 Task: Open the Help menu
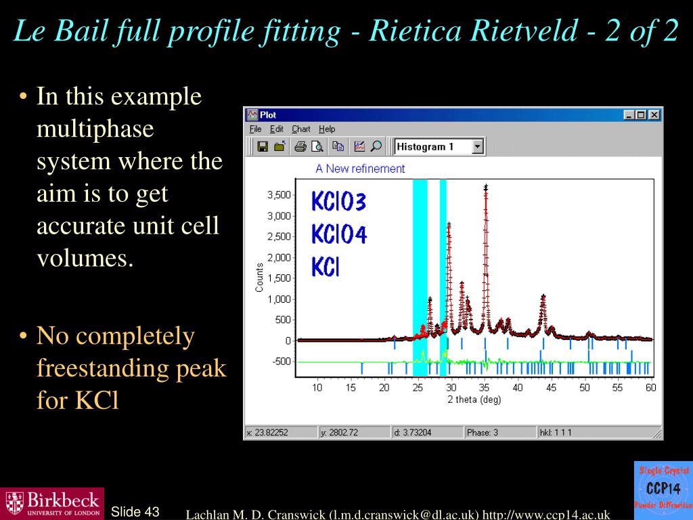tap(327, 129)
